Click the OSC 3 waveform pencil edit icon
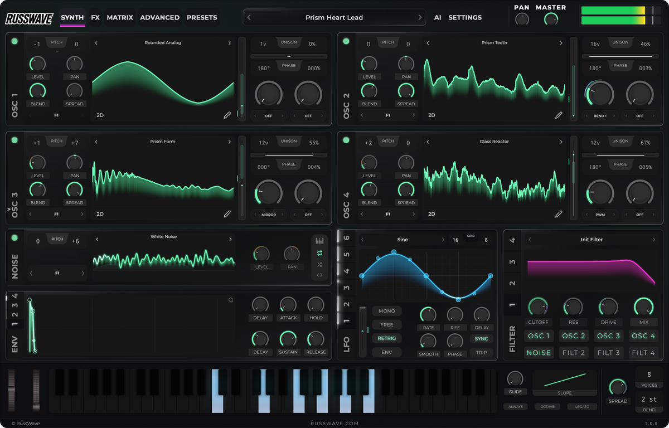The width and height of the screenshot is (669, 428). tap(227, 214)
